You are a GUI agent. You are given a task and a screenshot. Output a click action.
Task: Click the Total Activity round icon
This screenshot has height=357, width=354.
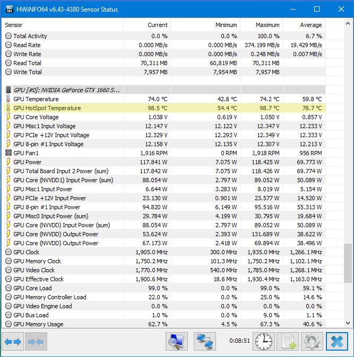pyautogui.click(x=8, y=35)
